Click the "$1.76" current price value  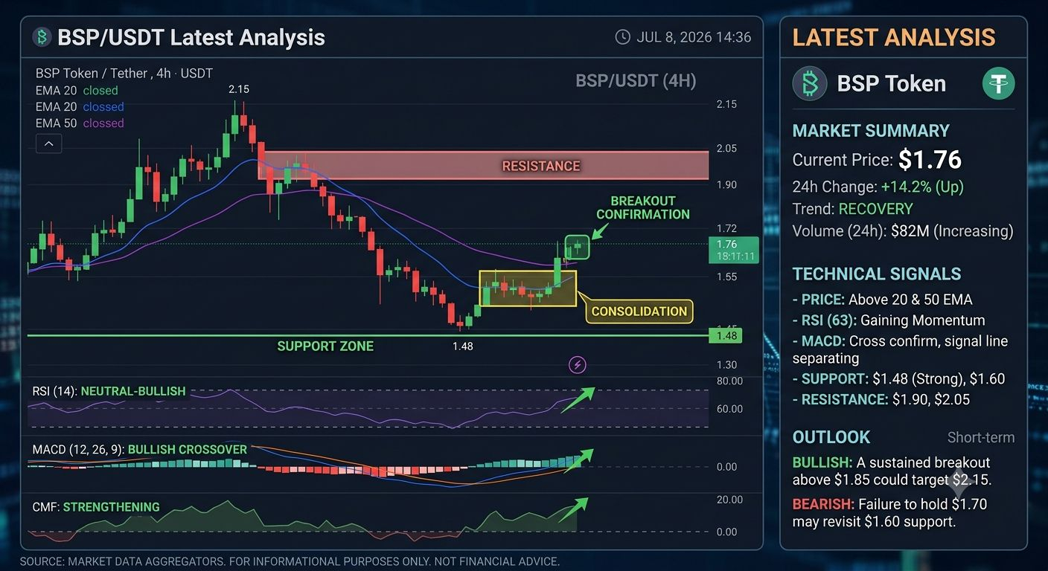point(930,159)
